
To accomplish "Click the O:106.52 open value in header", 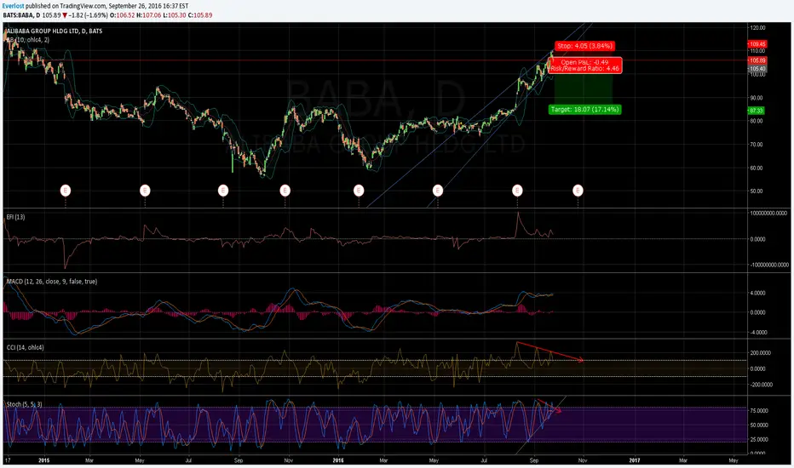I will click(123, 15).
